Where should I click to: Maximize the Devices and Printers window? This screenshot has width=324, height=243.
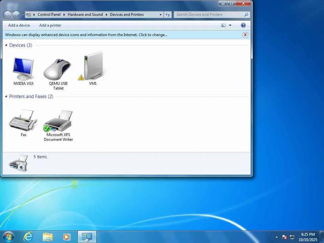tap(232, 3)
